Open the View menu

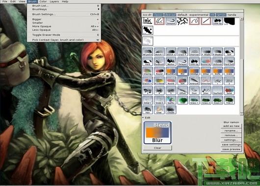pos(22,1)
